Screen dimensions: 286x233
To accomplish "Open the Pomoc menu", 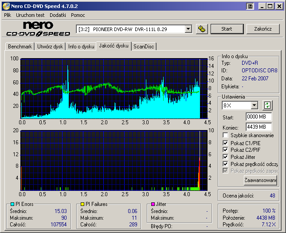I will pyautogui.click(x=78, y=15).
